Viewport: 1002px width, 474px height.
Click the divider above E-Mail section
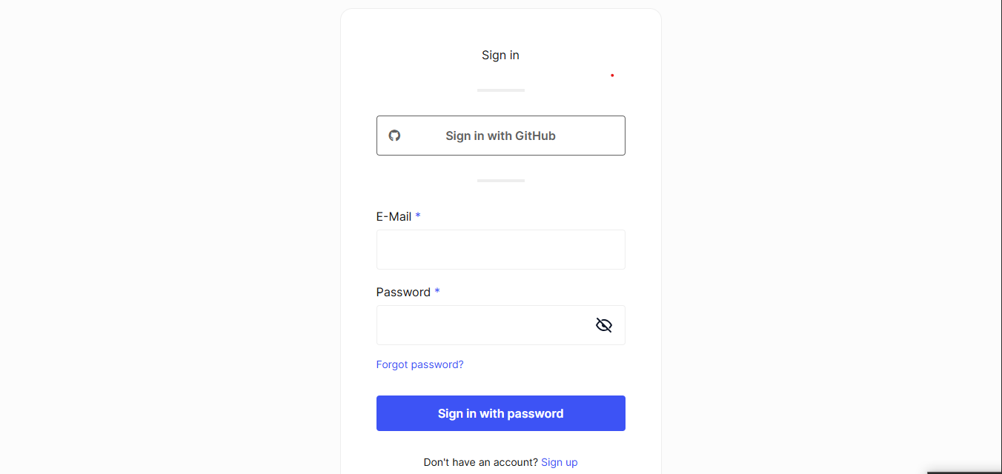[500, 180]
